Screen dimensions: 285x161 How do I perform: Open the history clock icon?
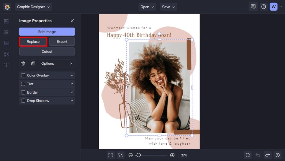pyautogui.click(x=277, y=155)
